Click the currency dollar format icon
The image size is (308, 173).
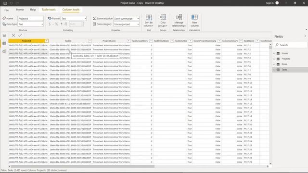[50, 24]
